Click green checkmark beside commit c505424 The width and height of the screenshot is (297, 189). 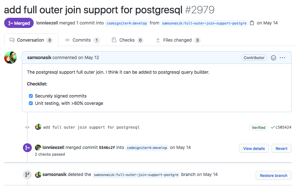tap(273, 127)
